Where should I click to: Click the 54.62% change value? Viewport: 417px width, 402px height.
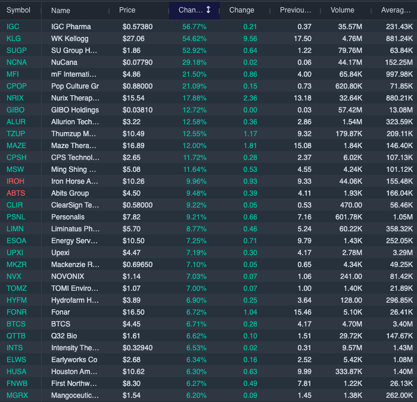(x=194, y=39)
